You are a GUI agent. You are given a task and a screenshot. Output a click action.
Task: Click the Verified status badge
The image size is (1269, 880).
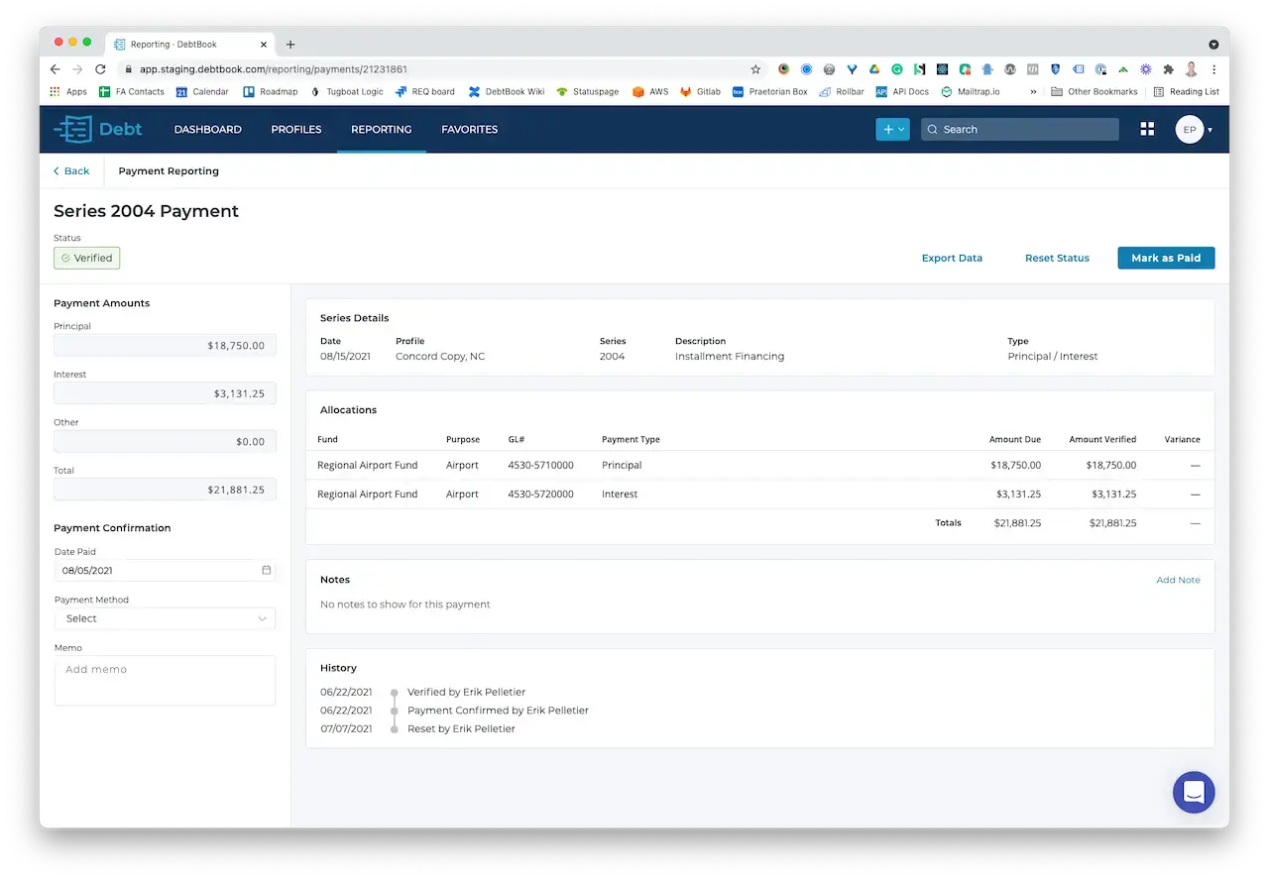coord(87,258)
